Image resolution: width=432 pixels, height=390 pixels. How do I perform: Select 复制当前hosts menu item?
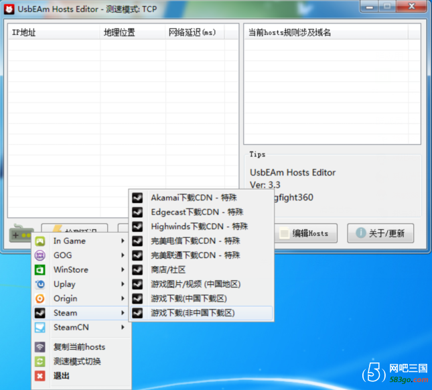tap(81, 347)
